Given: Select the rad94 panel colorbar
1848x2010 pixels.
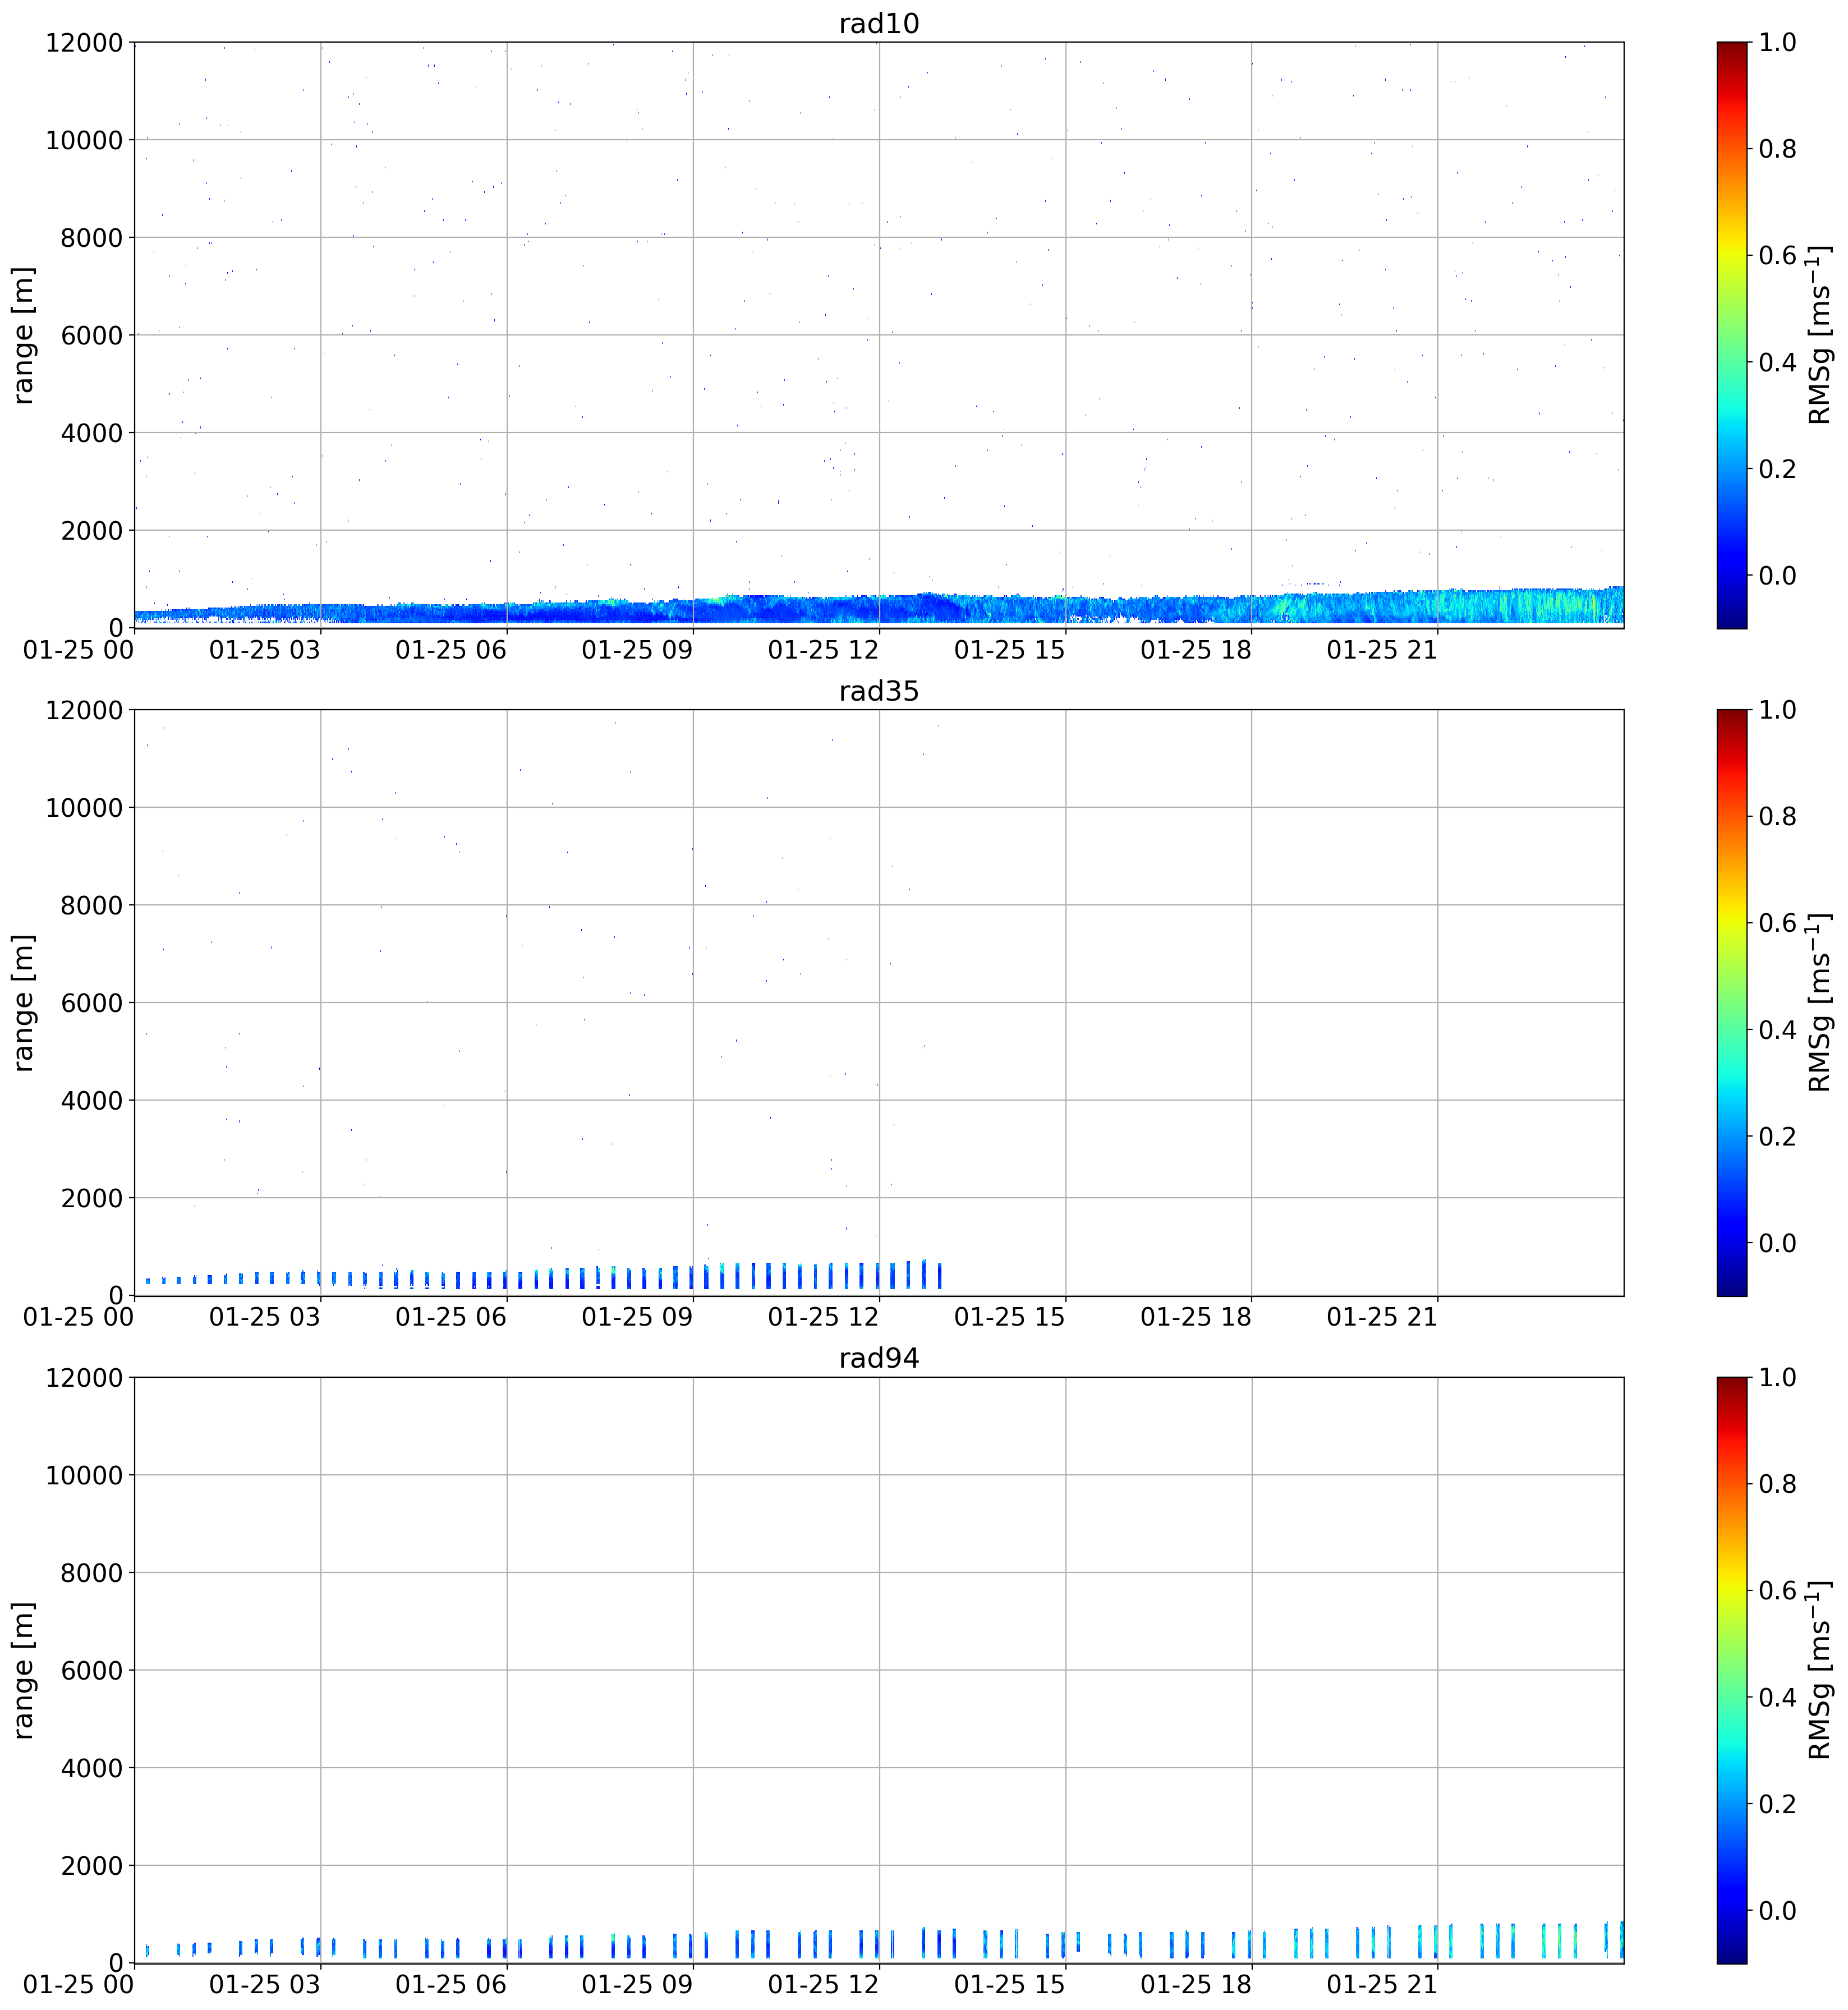Looking at the screenshot, I should (1732, 1670).
